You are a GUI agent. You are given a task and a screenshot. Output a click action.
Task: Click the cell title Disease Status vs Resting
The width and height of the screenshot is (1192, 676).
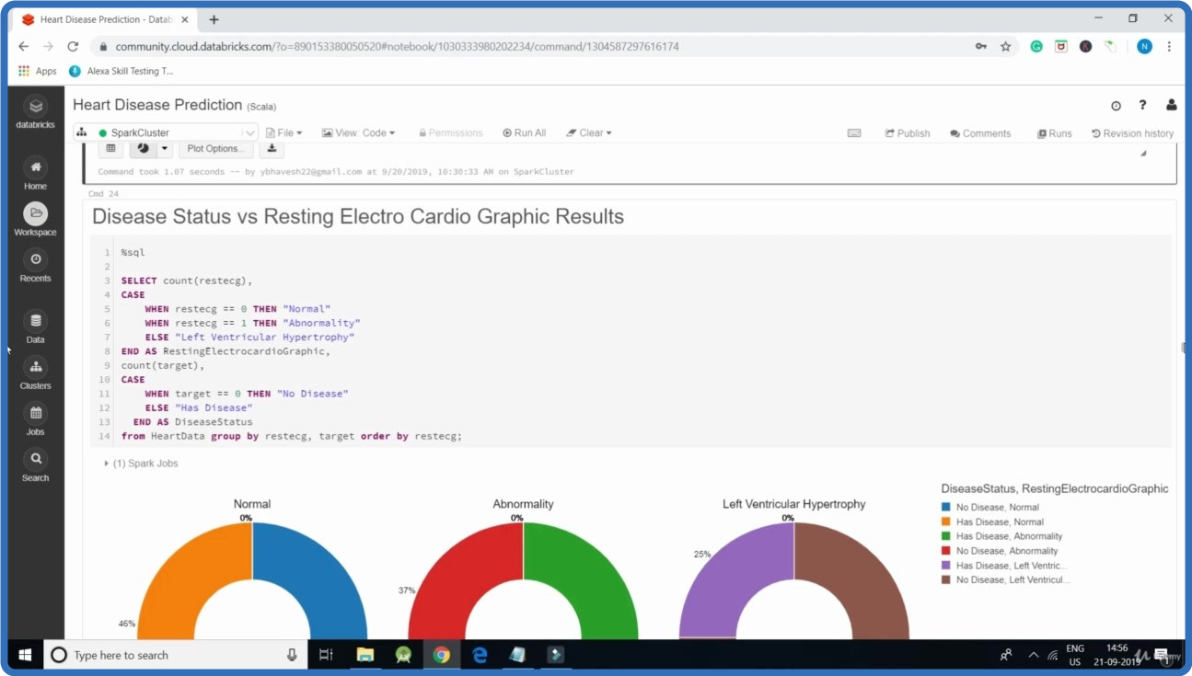(358, 217)
